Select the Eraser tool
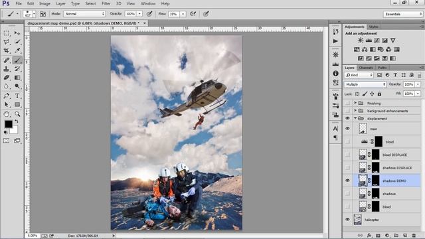This screenshot has width=425, height=239. (7, 78)
